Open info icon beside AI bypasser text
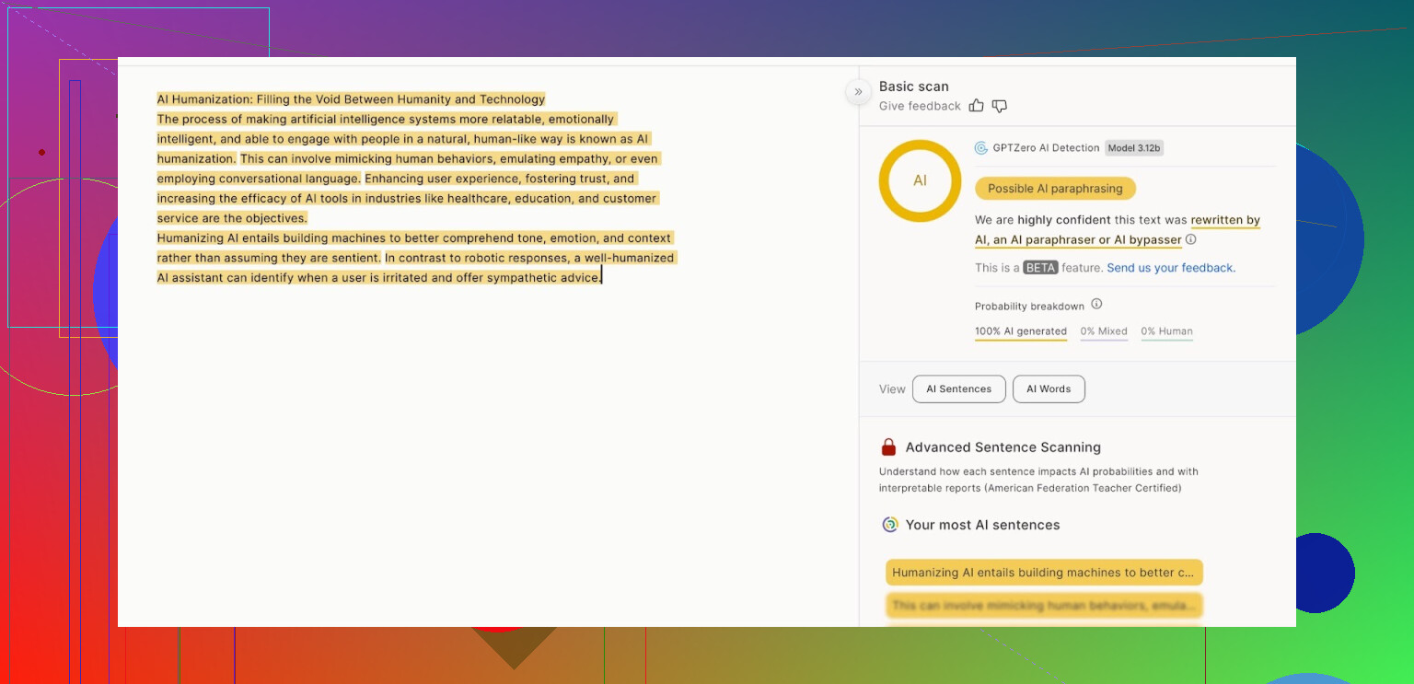The height and width of the screenshot is (684, 1414). tap(1191, 239)
